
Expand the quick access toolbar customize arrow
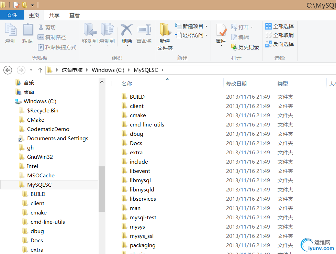[32, 5]
